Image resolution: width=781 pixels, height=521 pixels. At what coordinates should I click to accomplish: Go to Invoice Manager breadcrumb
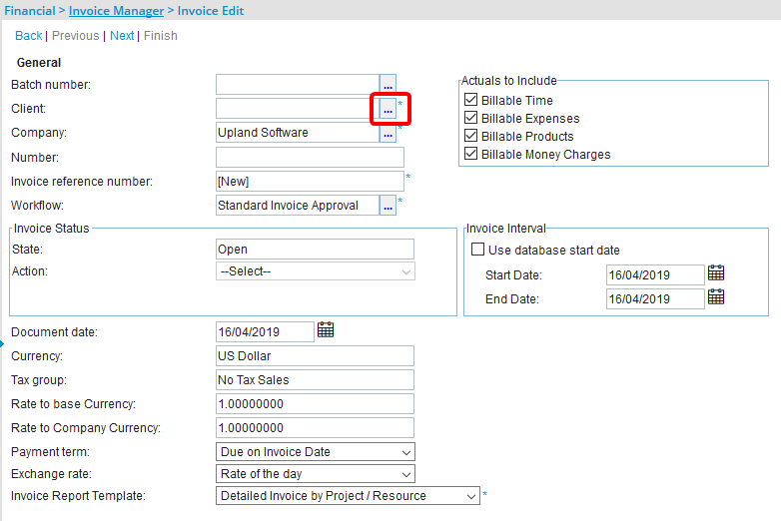116,11
